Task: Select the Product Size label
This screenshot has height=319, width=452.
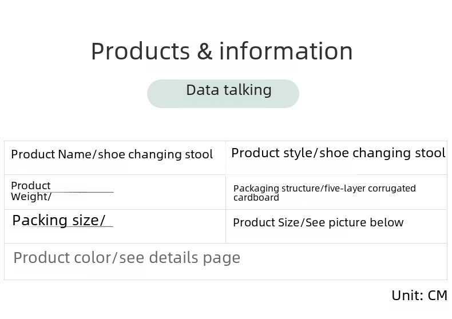Action: tap(266, 223)
